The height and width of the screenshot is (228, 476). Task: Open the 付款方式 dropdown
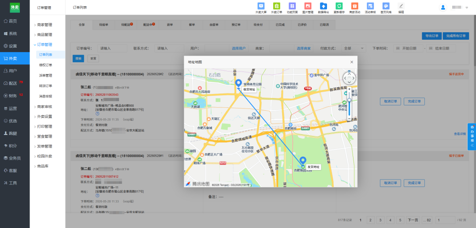coord(353,49)
